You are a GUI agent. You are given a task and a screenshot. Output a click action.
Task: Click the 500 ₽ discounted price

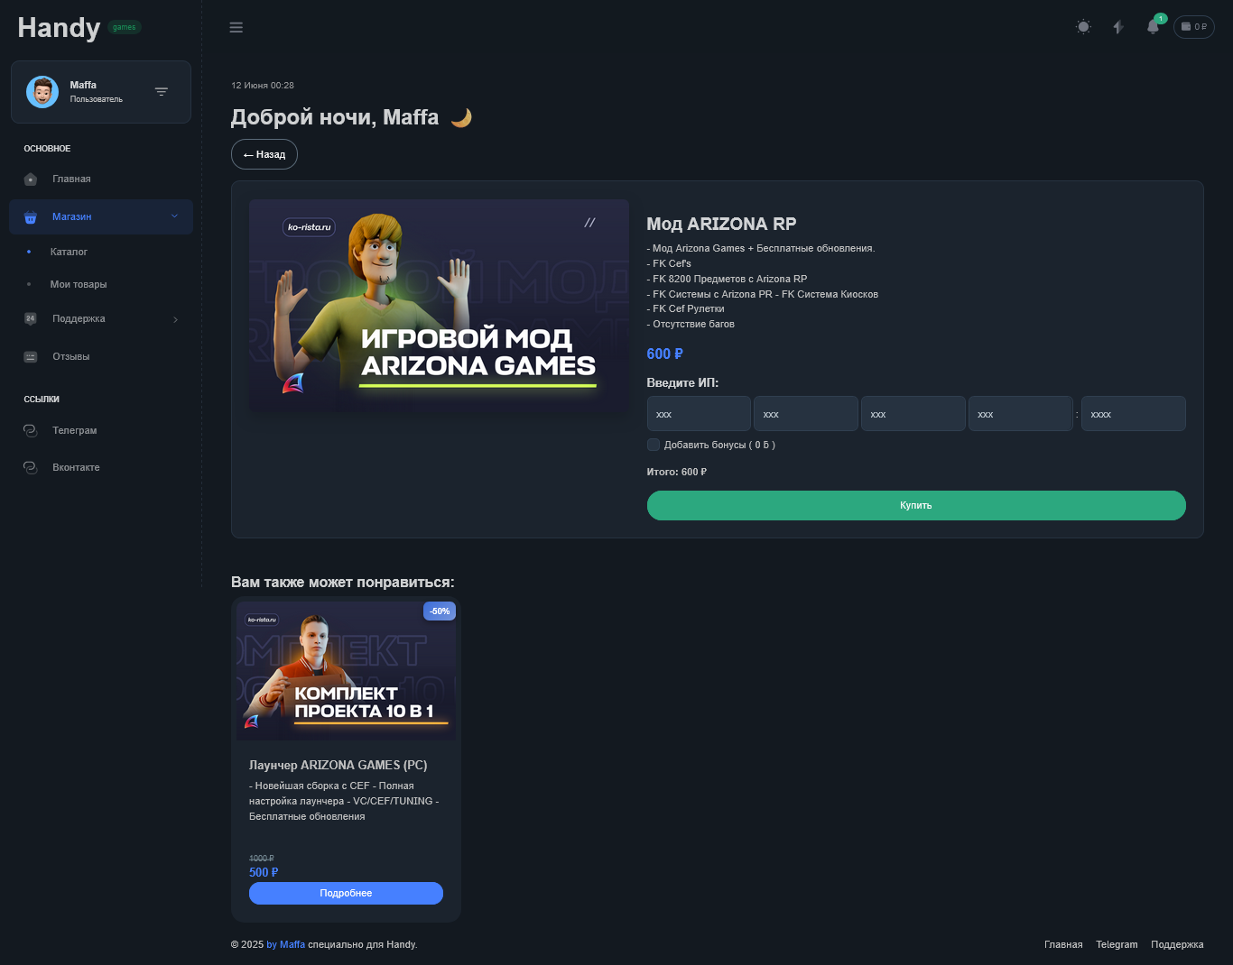(x=264, y=872)
